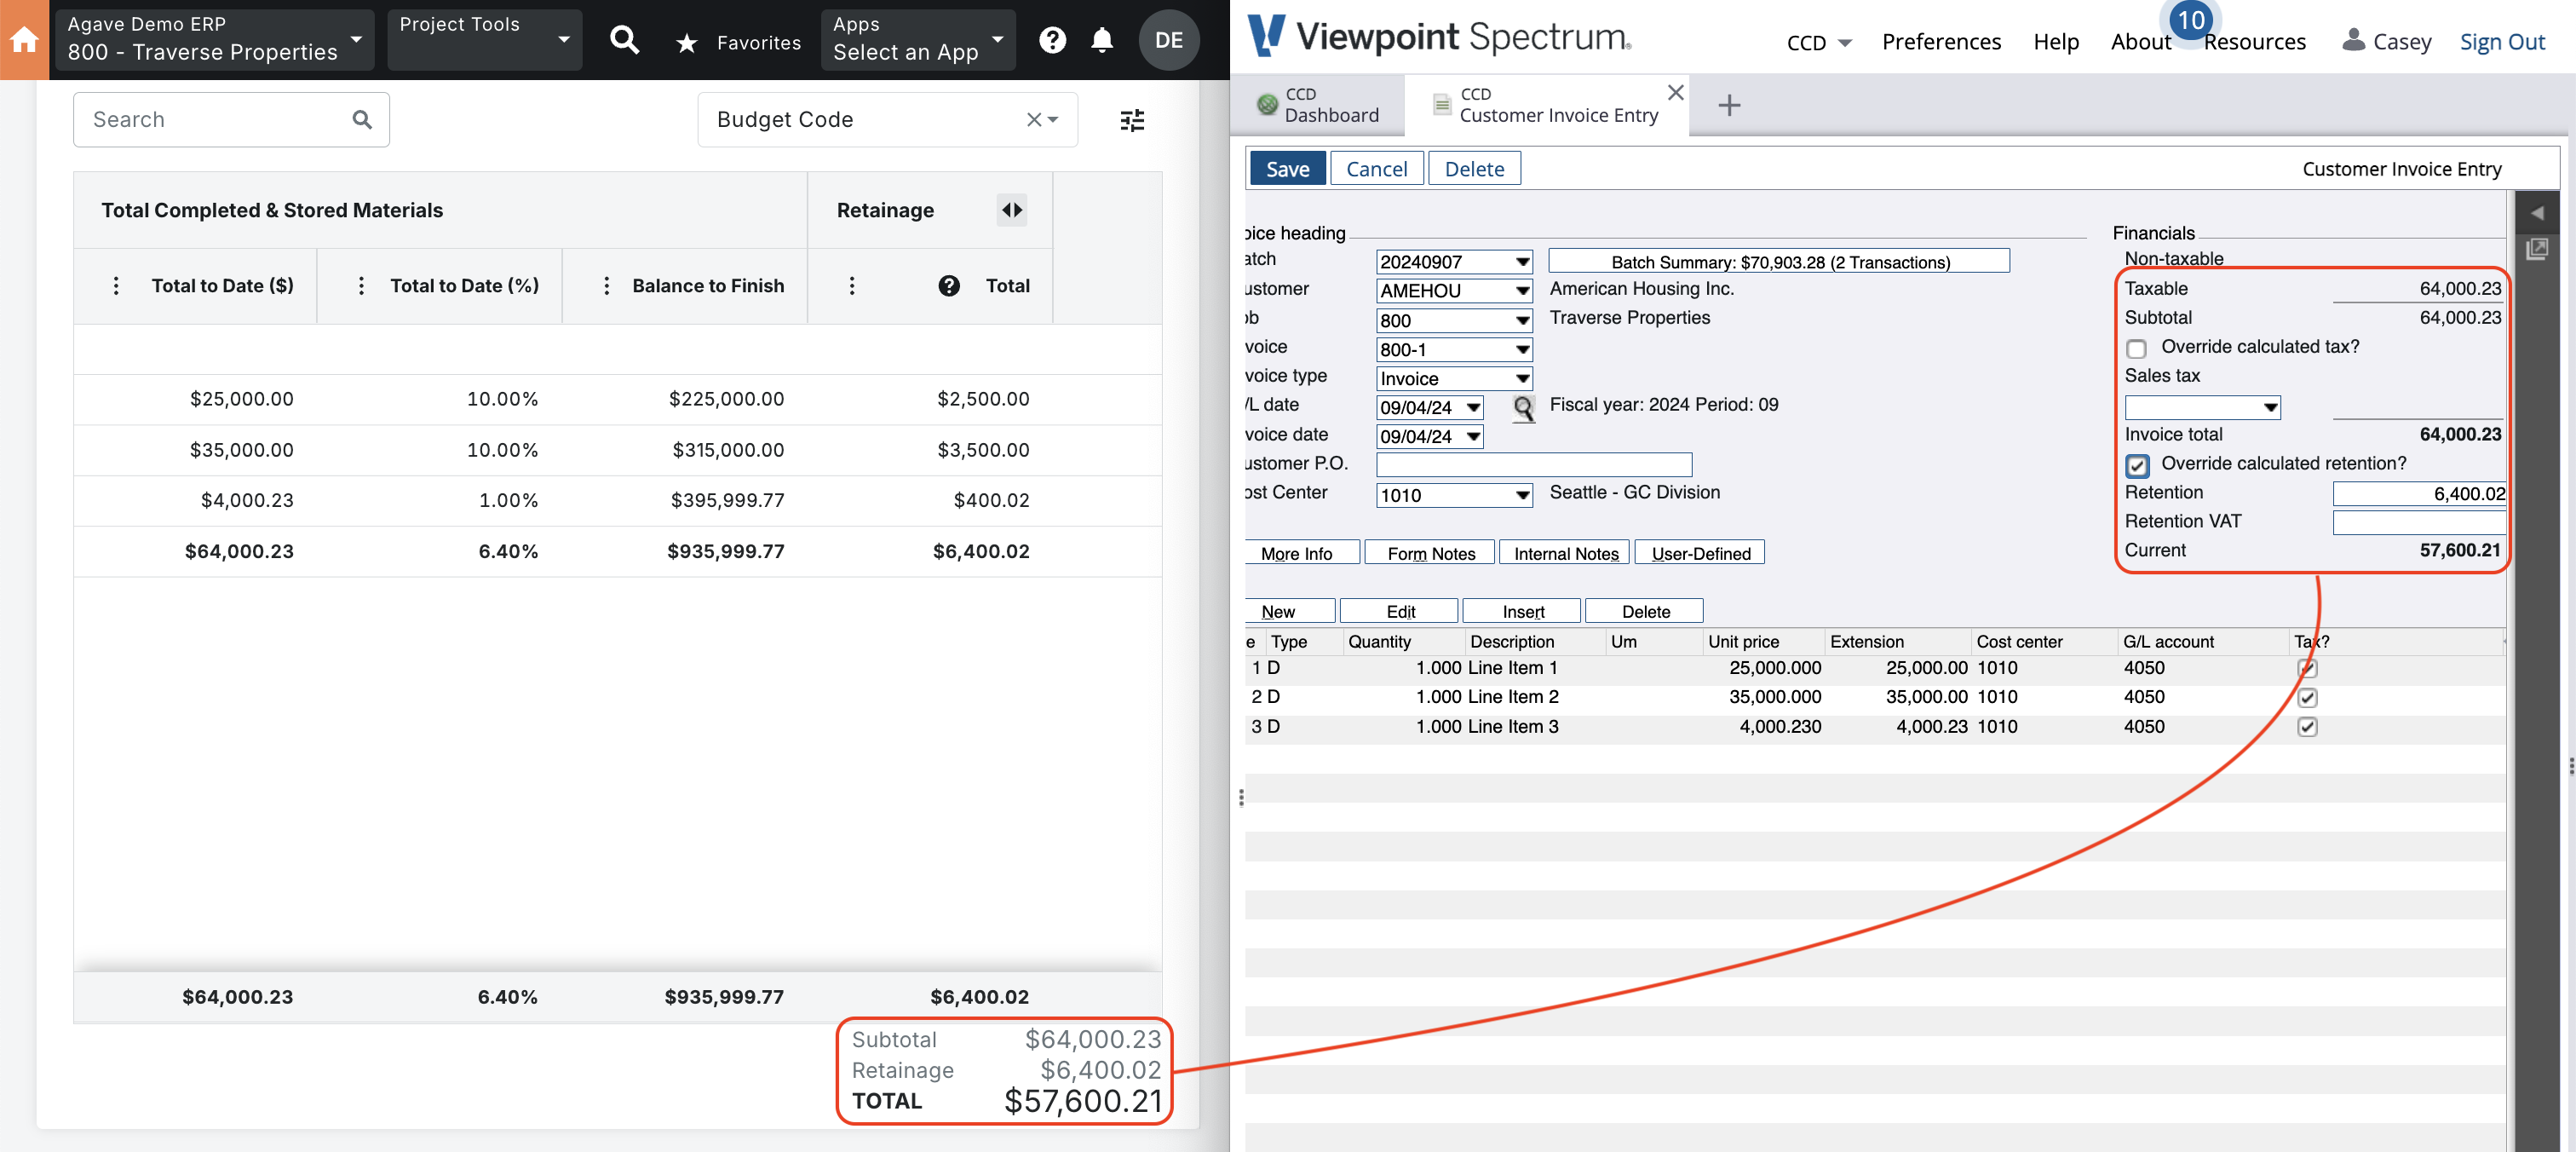Toggle the Override calculated retention checkbox
2576x1152 pixels.
(2134, 462)
